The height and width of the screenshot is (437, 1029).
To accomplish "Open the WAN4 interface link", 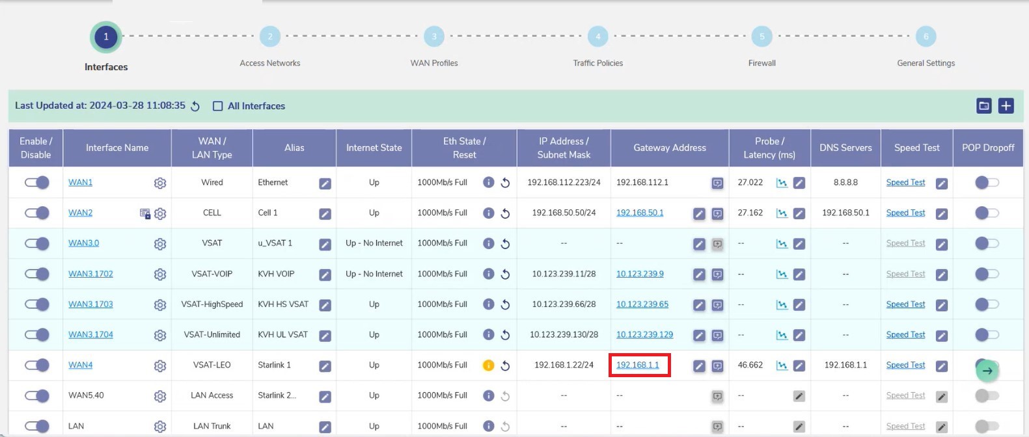I will point(81,365).
